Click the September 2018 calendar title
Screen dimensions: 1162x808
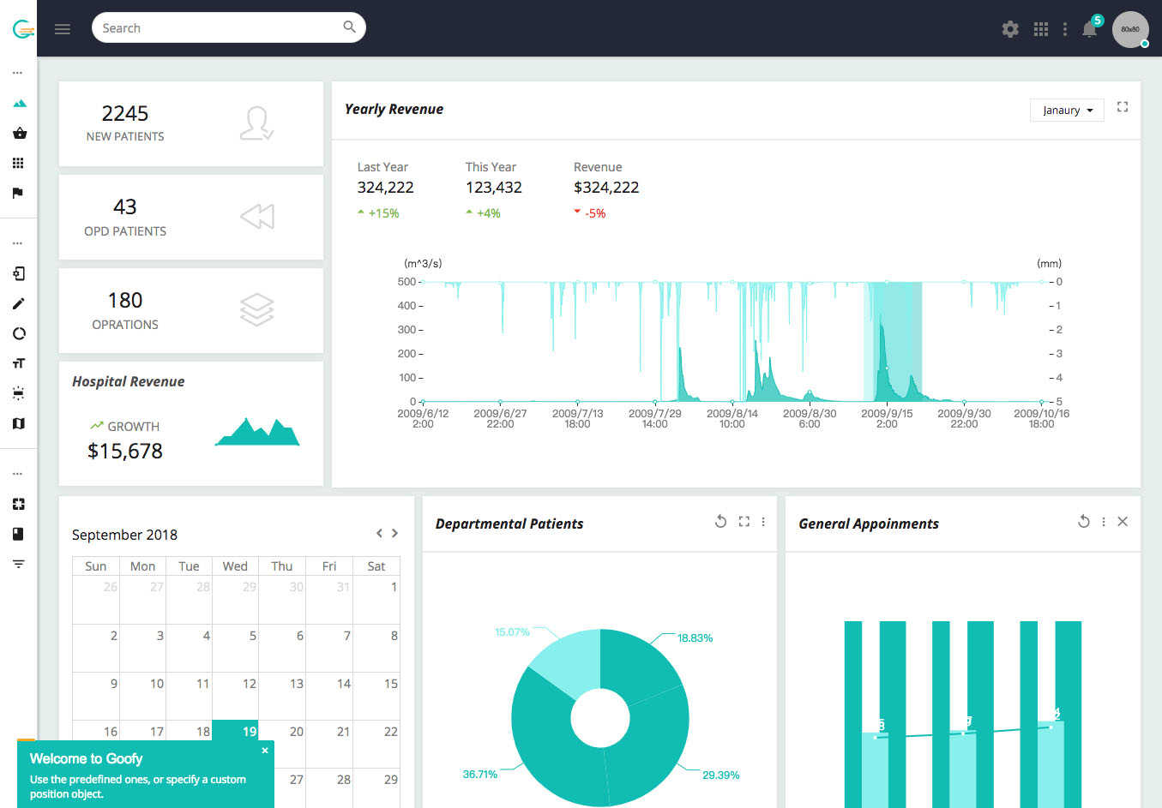[x=124, y=535]
